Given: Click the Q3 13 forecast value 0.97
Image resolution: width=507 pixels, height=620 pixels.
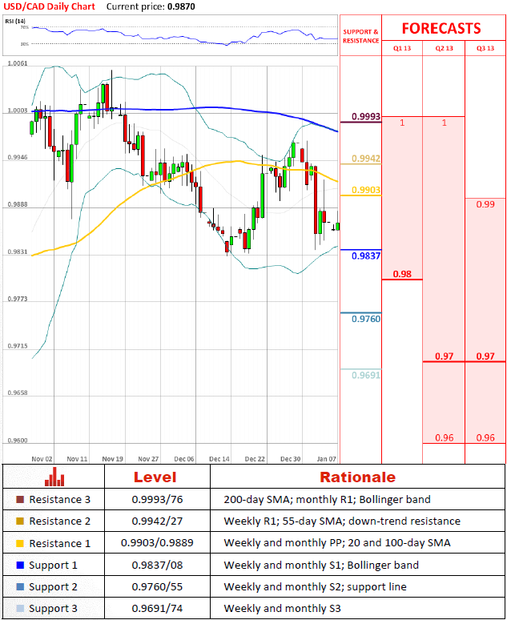Looking at the screenshot, I should pyautogui.click(x=485, y=356).
